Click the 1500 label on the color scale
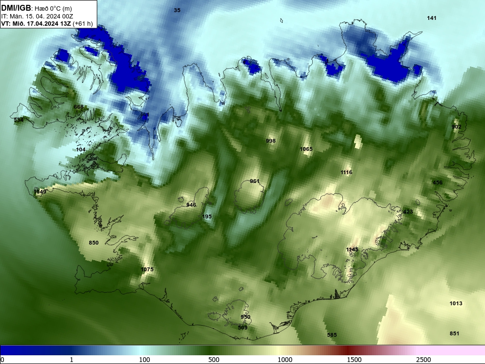 (x=354, y=360)
